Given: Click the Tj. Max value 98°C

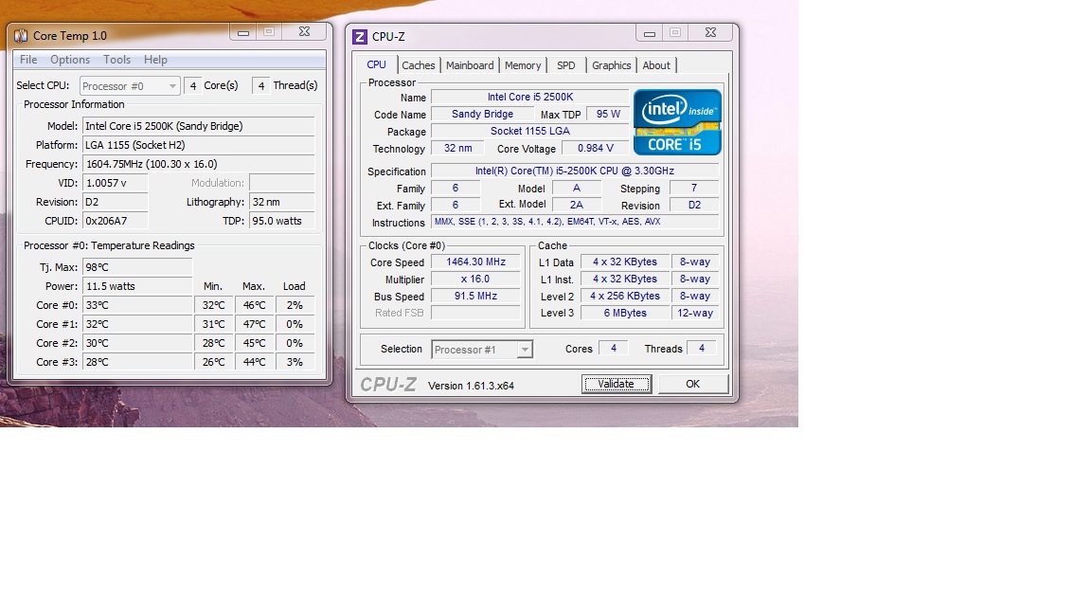Looking at the screenshot, I should coord(137,267).
